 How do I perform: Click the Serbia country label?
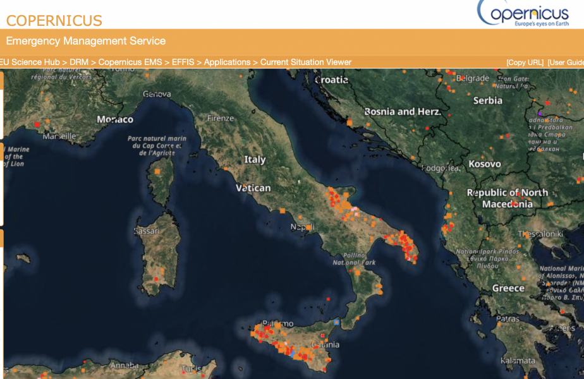pos(487,100)
